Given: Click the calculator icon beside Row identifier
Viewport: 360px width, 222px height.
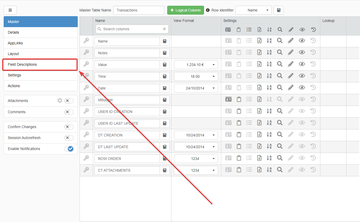Looking at the screenshot, I should tap(278, 10).
